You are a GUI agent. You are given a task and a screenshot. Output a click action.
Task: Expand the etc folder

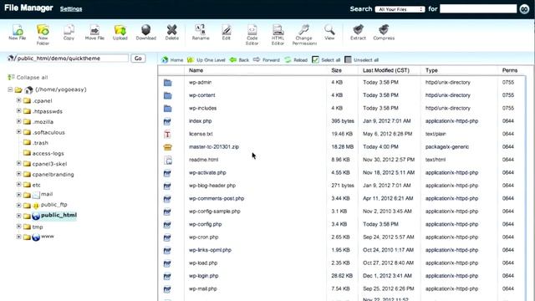tap(18, 184)
